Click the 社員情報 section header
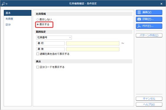The height and width of the screenshot is (110, 166). 83,14
